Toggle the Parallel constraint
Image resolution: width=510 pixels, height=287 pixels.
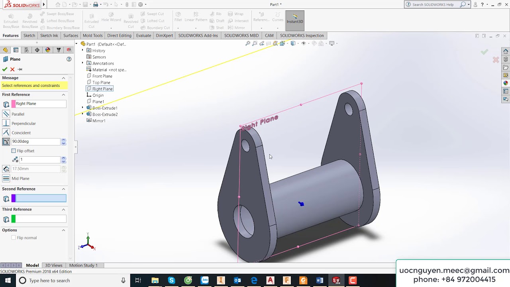click(6, 114)
